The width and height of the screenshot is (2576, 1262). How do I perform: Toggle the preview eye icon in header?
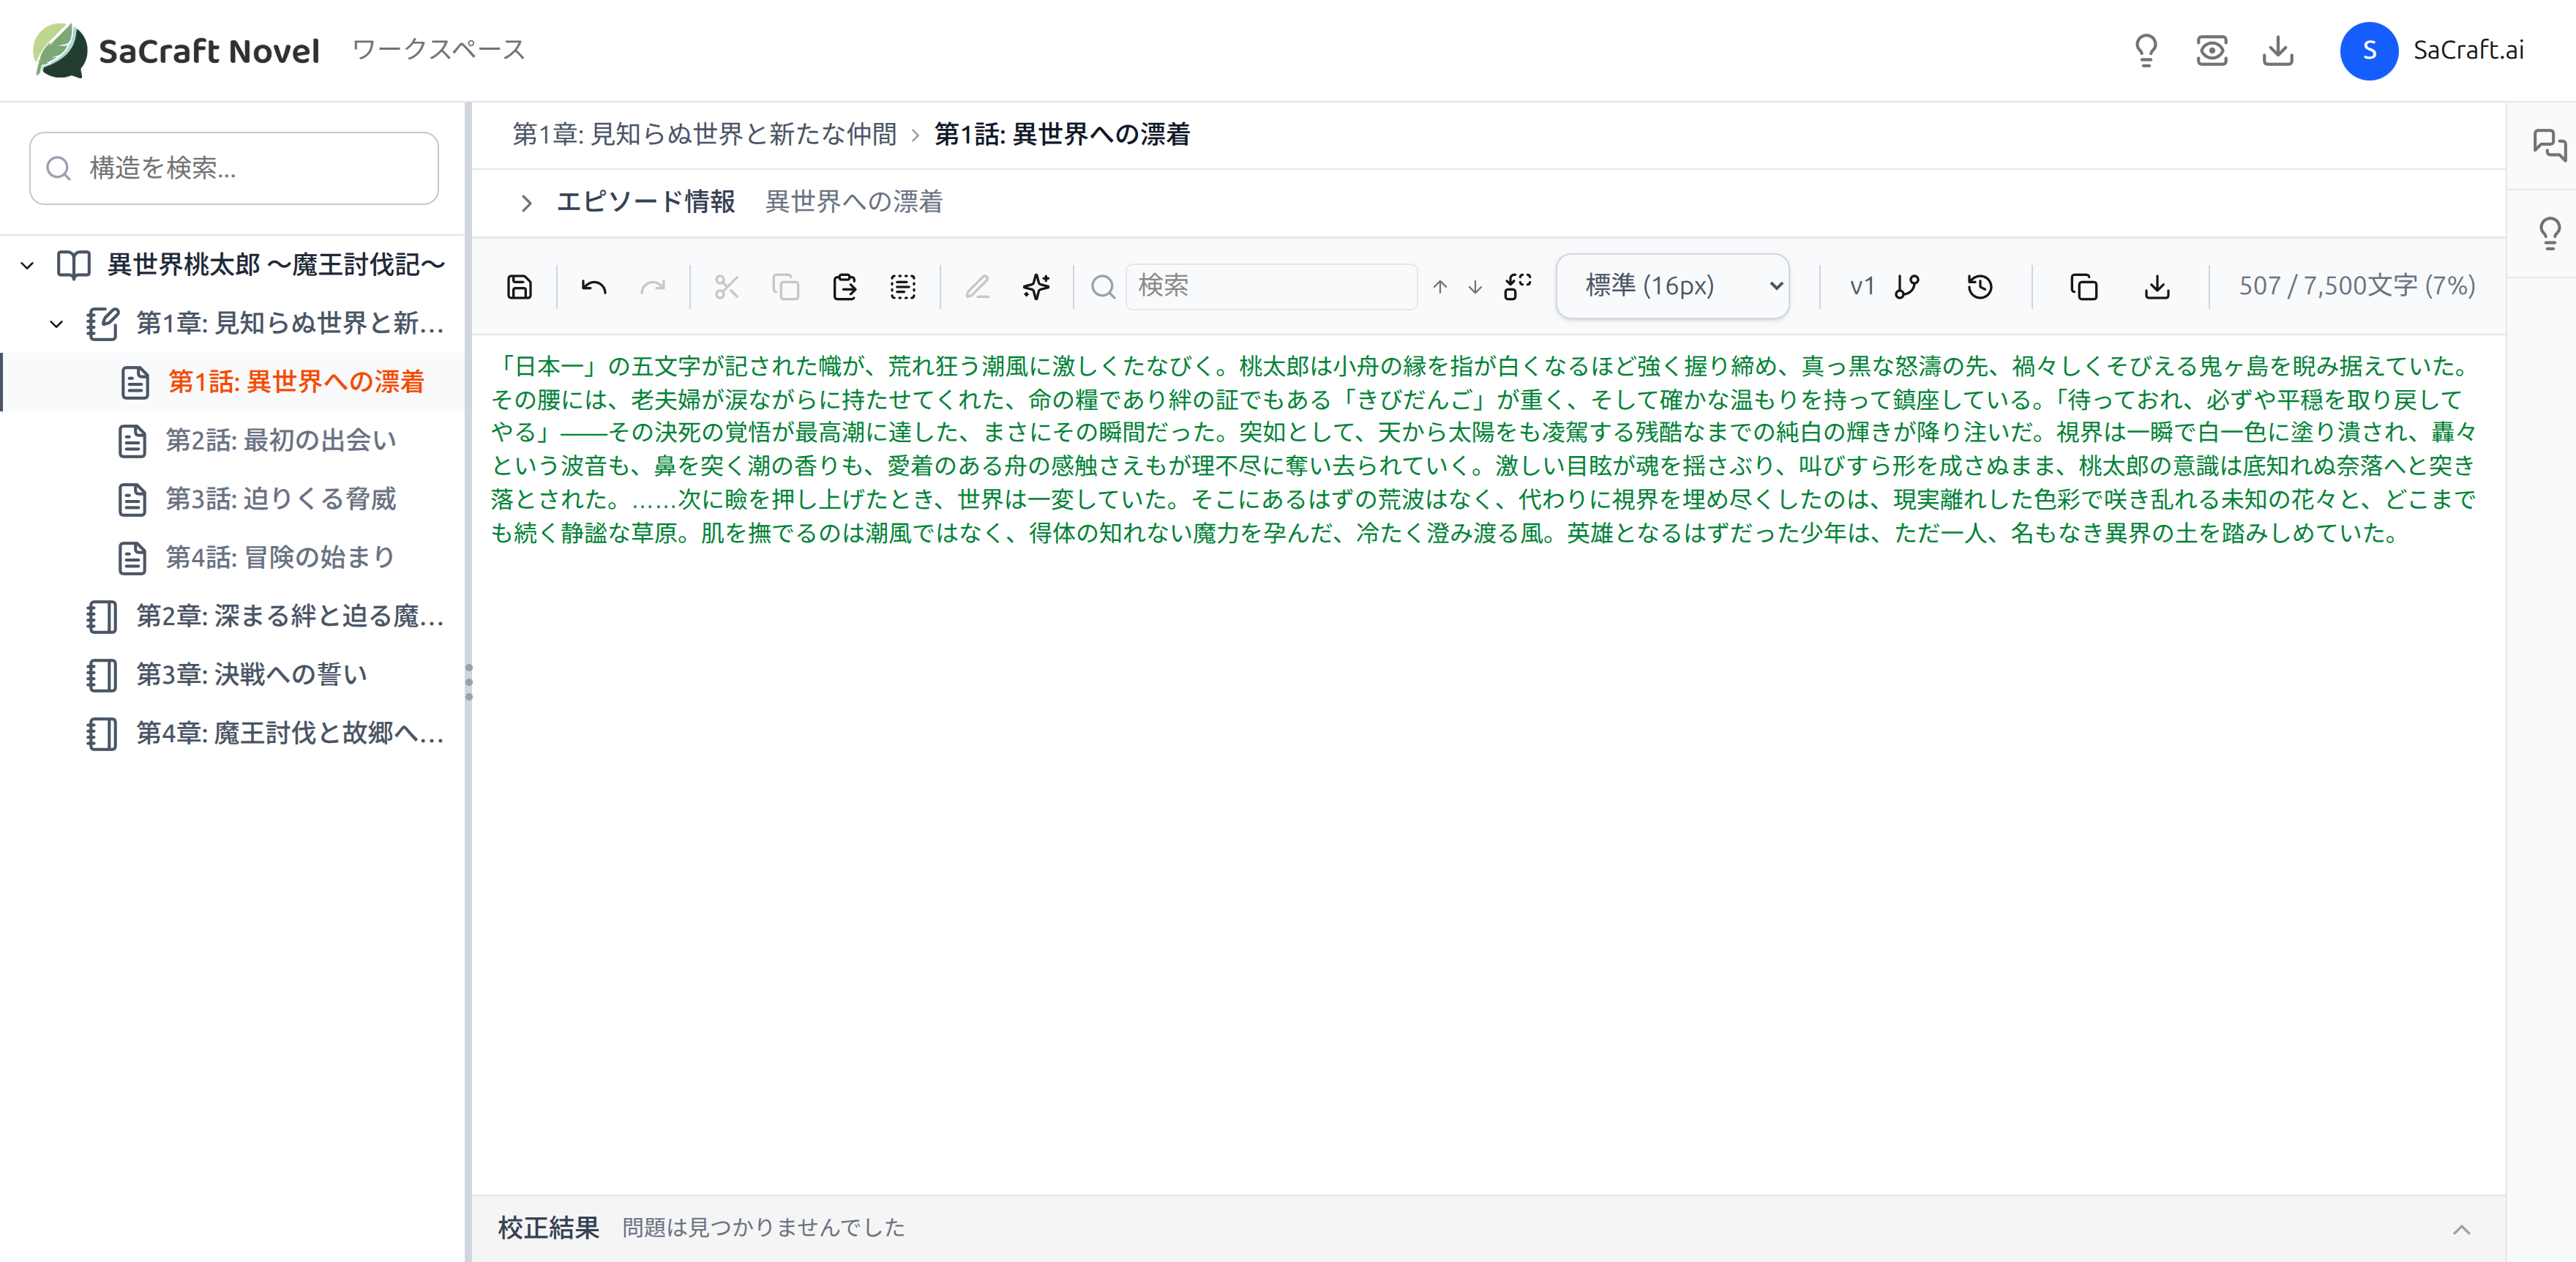click(x=2211, y=50)
